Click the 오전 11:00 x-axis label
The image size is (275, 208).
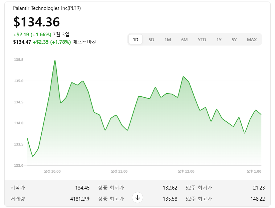tap(119, 171)
